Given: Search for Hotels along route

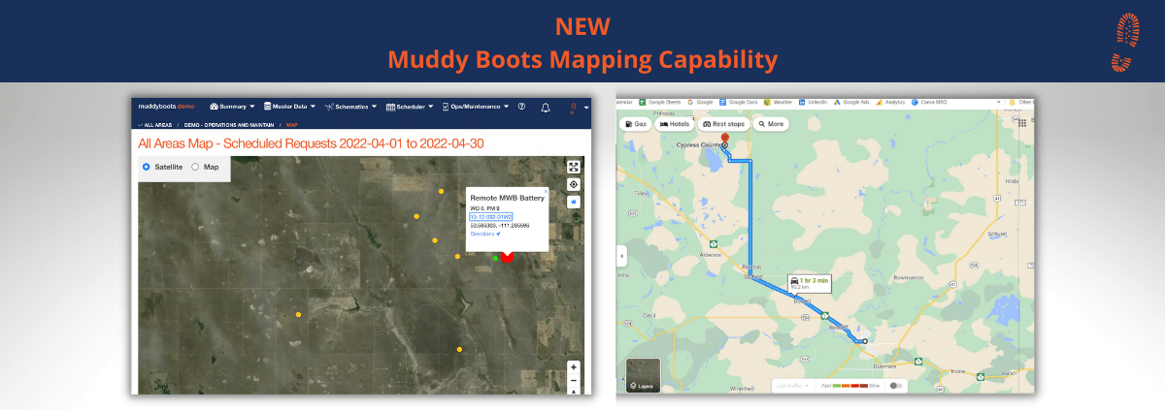Looking at the screenshot, I should pos(674,124).
